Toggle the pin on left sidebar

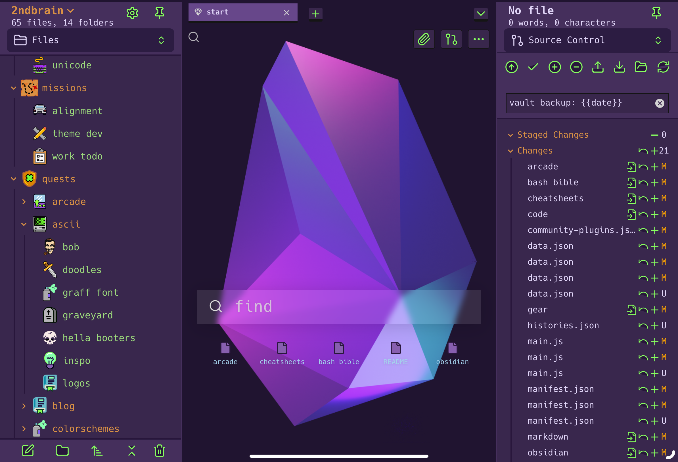[160, 13]
